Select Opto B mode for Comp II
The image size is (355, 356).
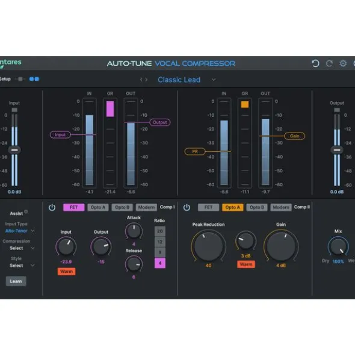click(x=257, y=207)
